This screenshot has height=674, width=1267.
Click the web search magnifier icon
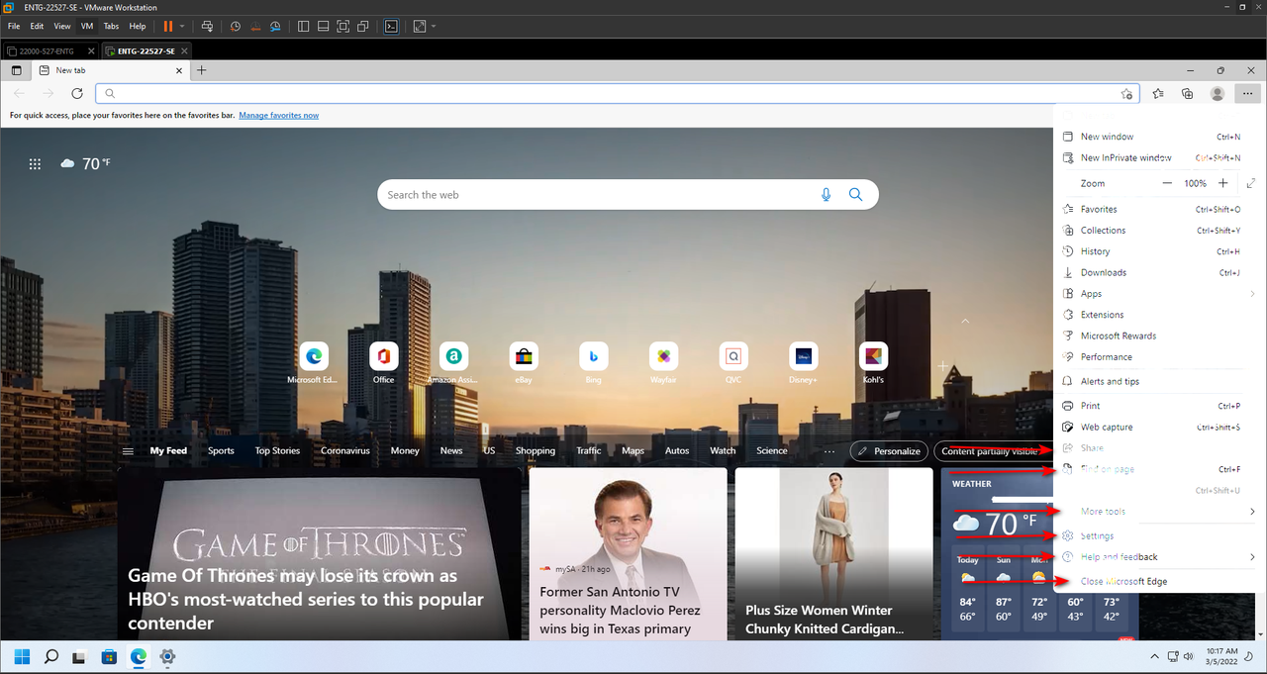point(856,195)
